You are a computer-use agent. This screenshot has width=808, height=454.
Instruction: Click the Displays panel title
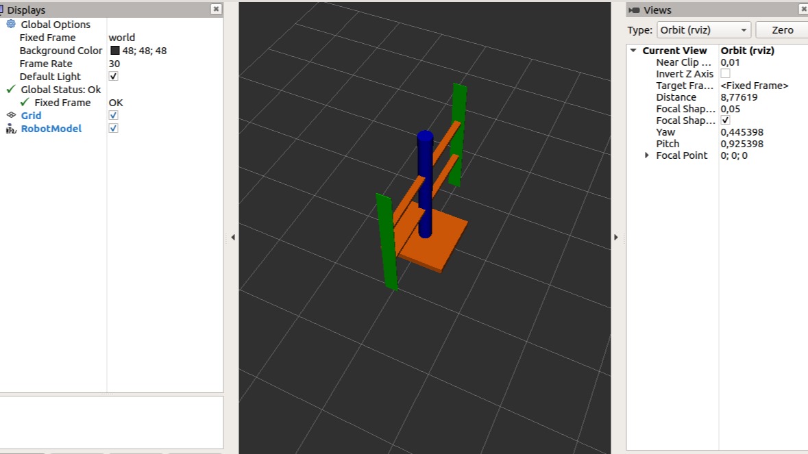(x=26, y=10)
